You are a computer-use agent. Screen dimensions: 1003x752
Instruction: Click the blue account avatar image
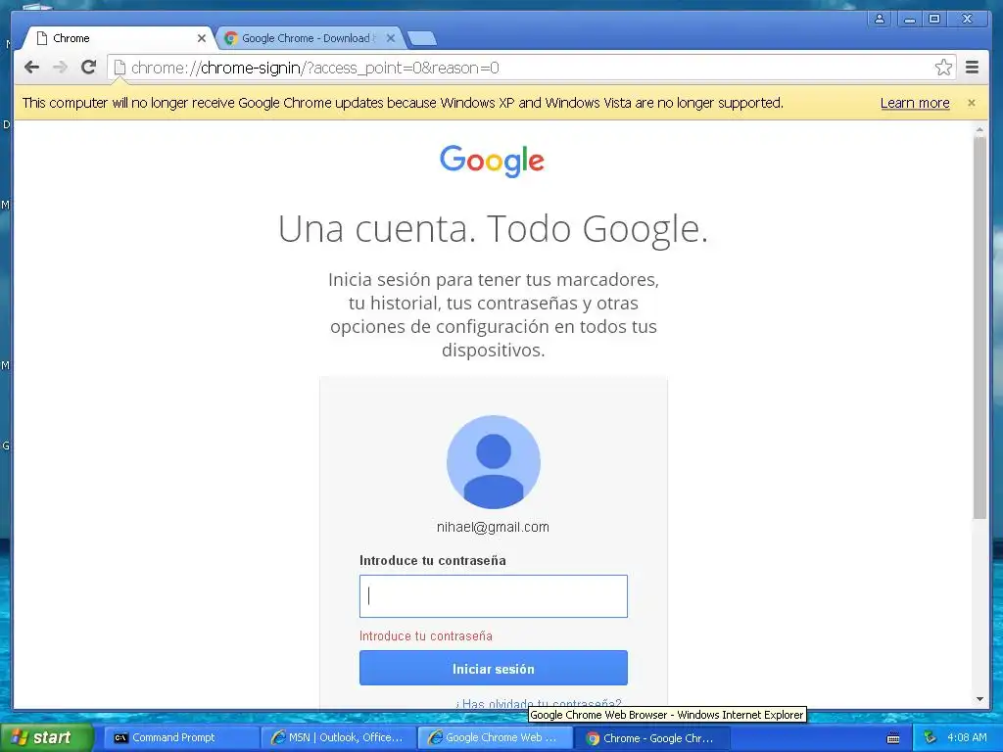tap(494, 462)
